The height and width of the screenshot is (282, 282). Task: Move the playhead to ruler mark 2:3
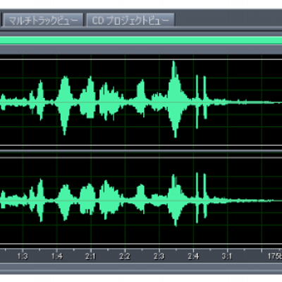click(159, 257)
